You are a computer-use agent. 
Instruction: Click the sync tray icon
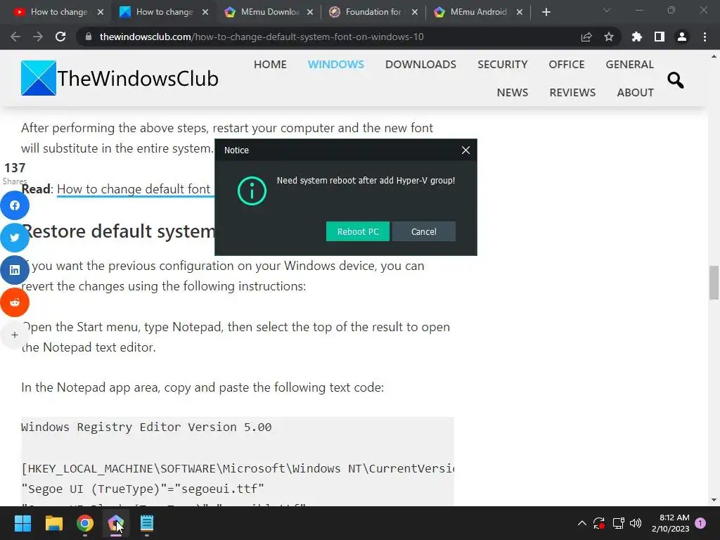coord(599,523)
